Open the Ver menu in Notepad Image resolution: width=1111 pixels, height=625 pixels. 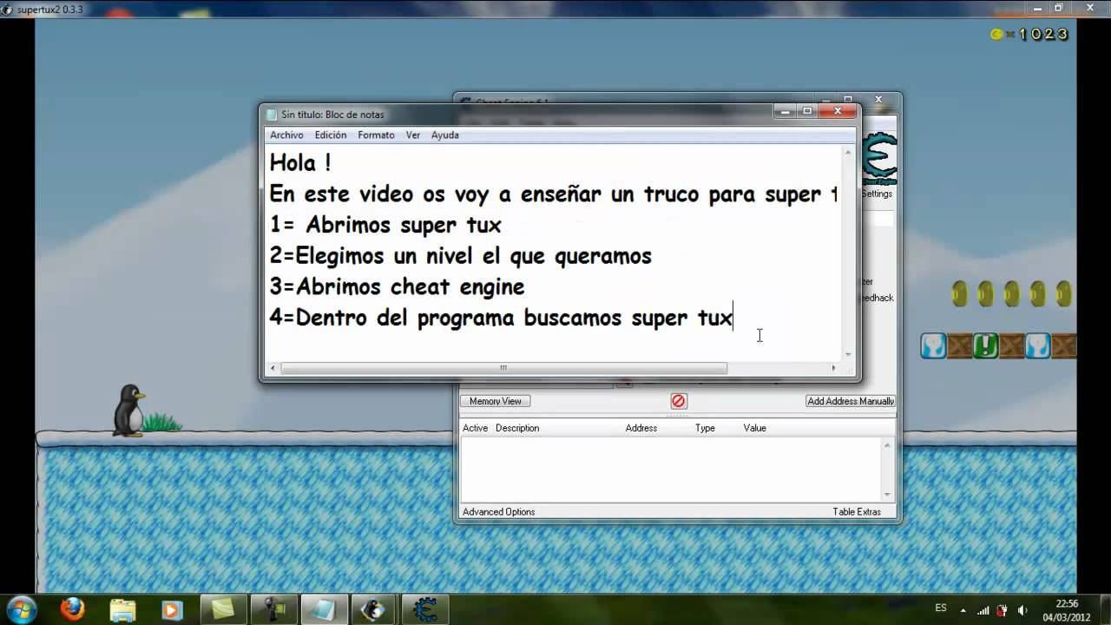[x=413, y=135]
